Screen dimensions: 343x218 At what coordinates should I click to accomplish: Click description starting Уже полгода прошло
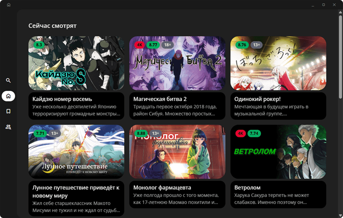pos(176,199)
